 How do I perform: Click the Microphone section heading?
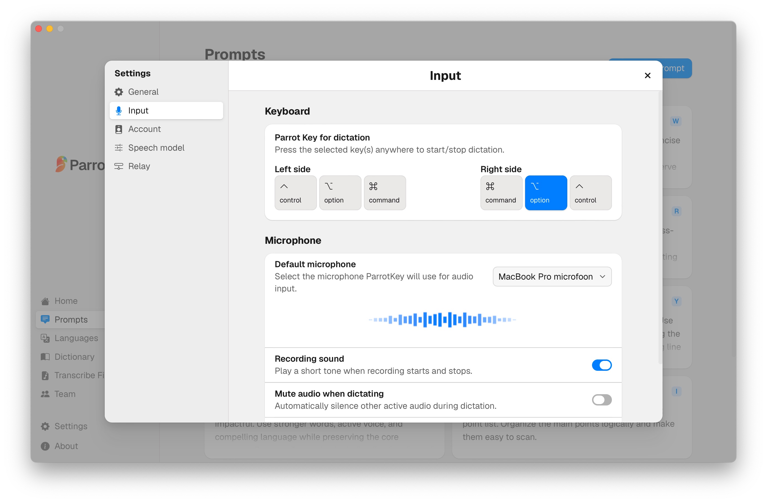click(x=293, y=240)
